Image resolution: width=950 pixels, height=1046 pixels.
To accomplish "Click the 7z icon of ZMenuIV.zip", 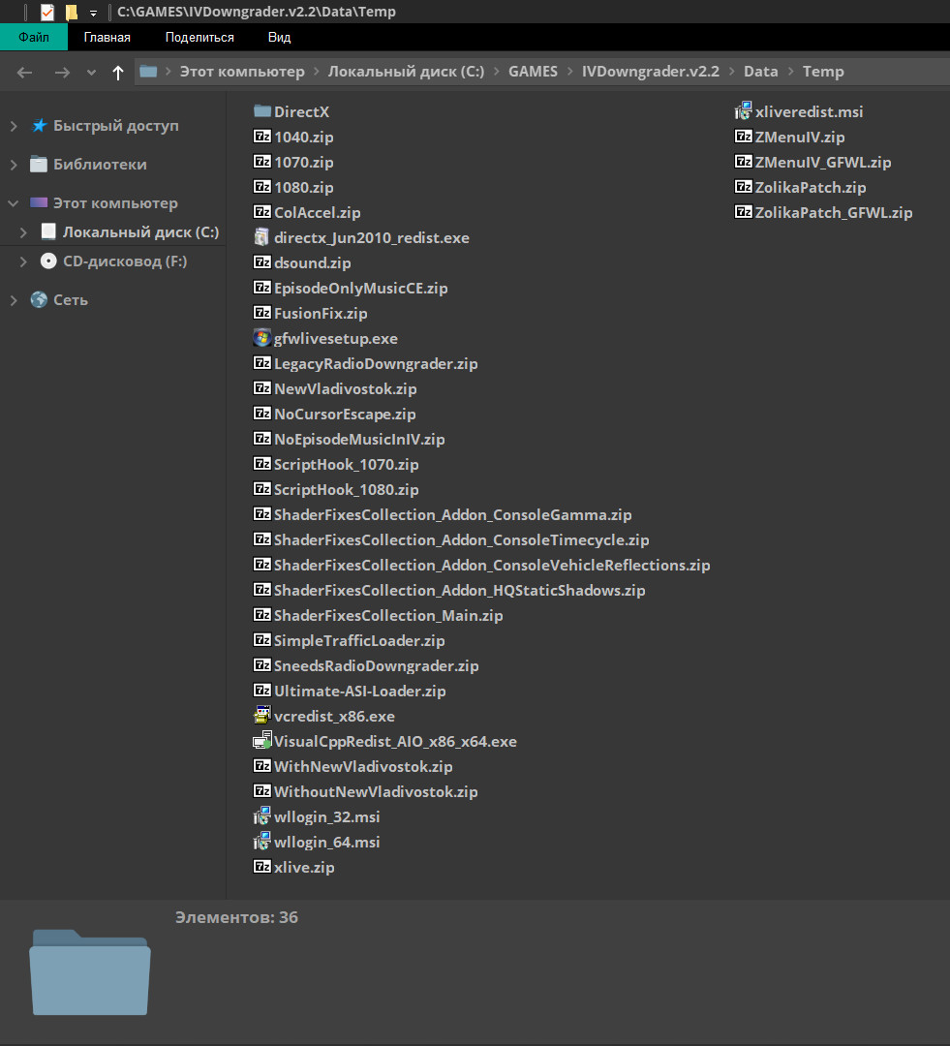I will pos(743,137).
